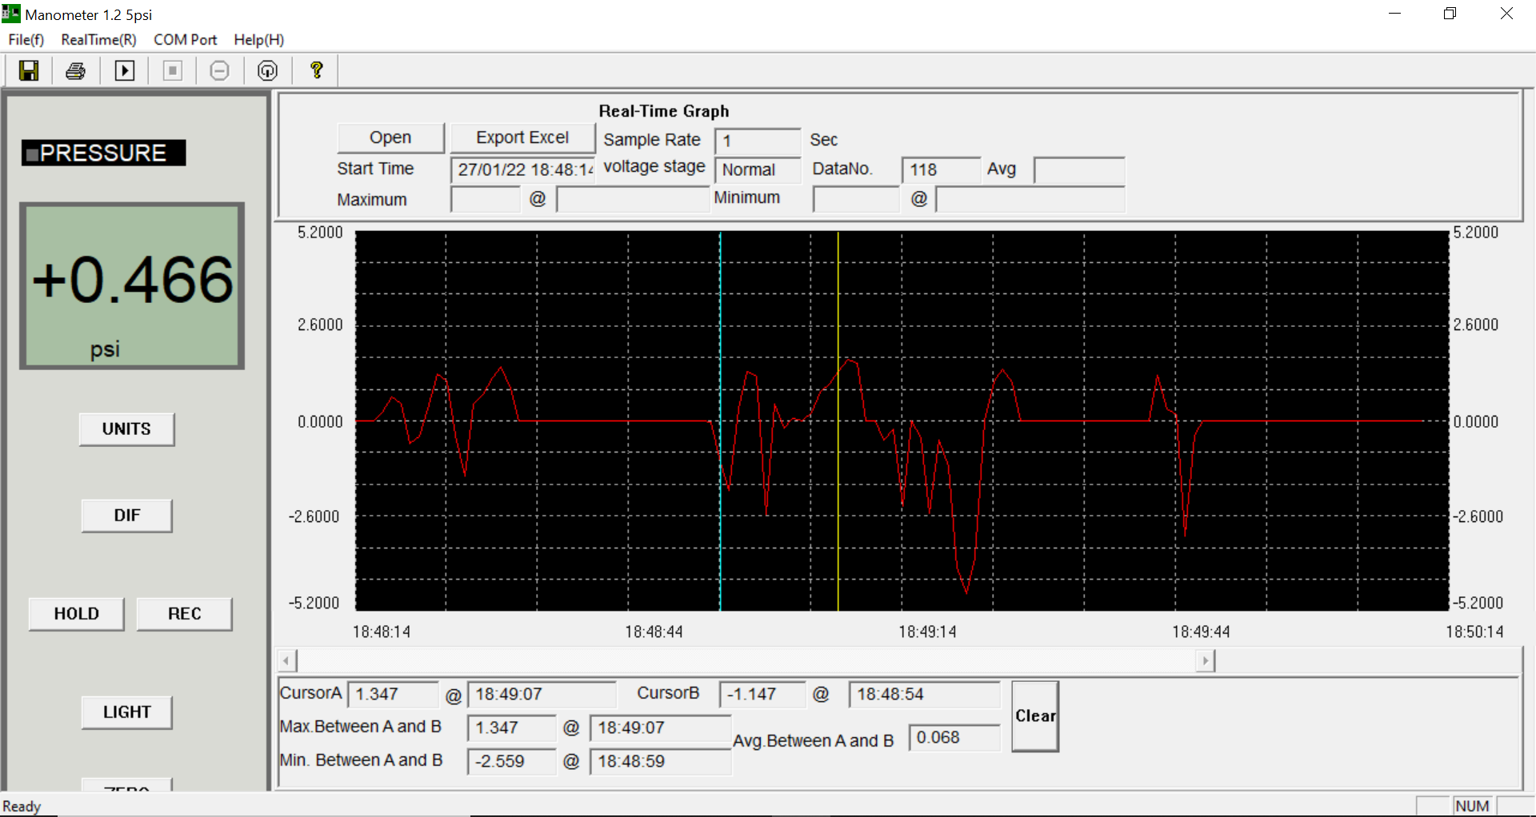Screen dimensions: 1536x817
Task: Click the yellow question mark help icon
Action: click(x=317, y=71)
